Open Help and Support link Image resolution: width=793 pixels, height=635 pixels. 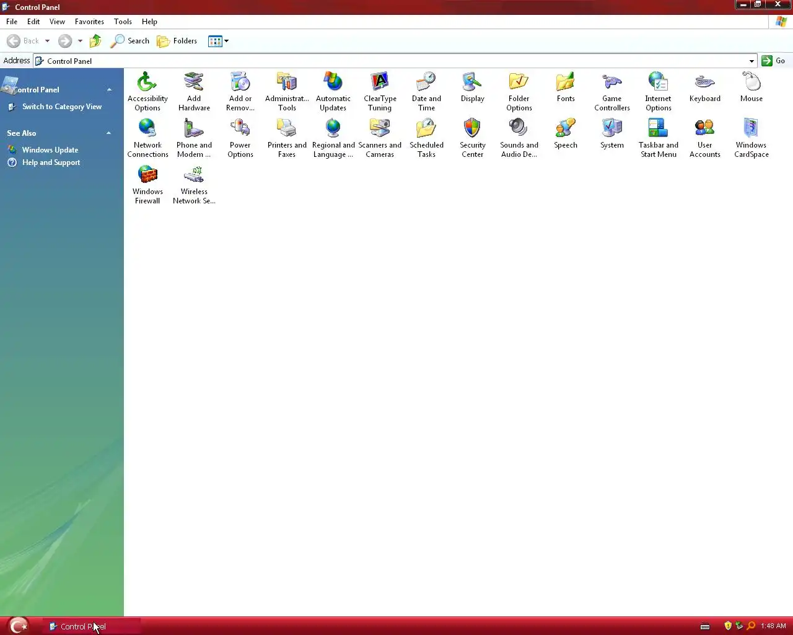(x=51, y=162)
